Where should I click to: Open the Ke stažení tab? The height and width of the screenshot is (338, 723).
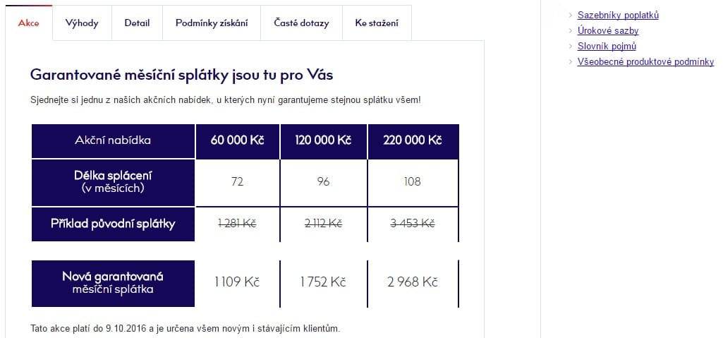[x=377, y=23]
